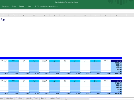134x100 pixels.
Task: Open the Formulas ribbon tab
Action: tap(6, 6)
